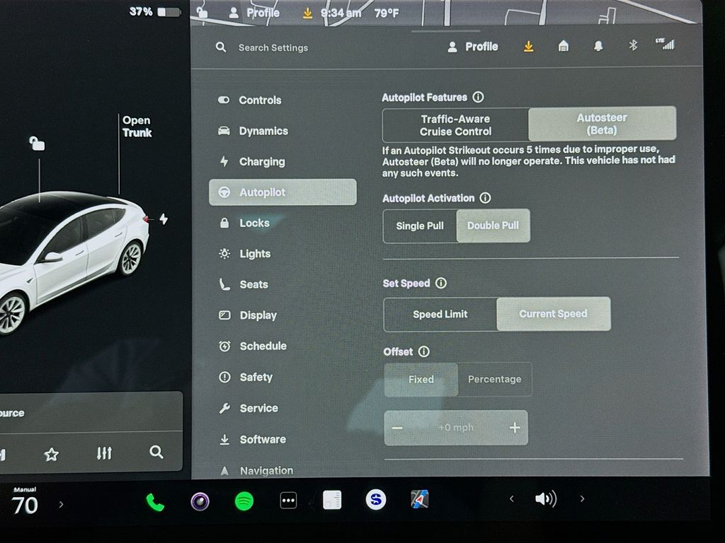Viewport: 725px width, 543px height.
Task: Tap the 37% battery indicator
Action: click(x=154, y=11)
